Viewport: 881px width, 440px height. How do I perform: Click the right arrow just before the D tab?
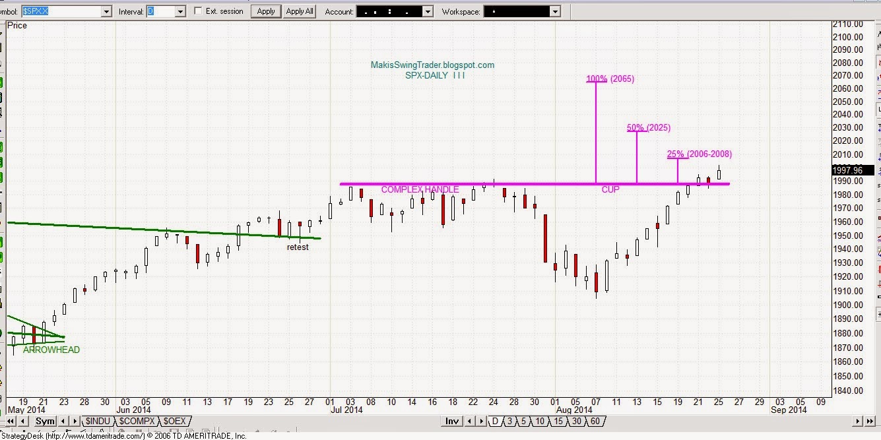point(481,421)
